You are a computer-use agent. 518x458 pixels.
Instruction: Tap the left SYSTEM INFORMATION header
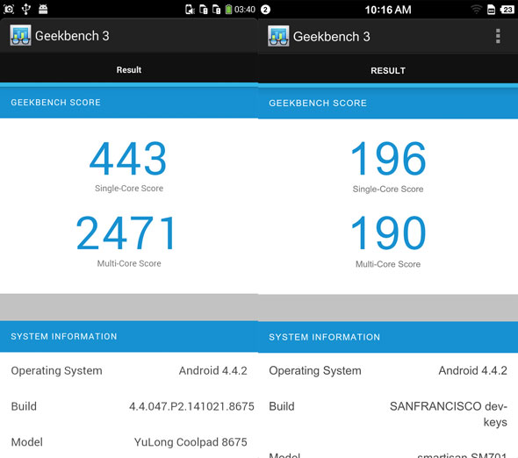tap(129, 336)
